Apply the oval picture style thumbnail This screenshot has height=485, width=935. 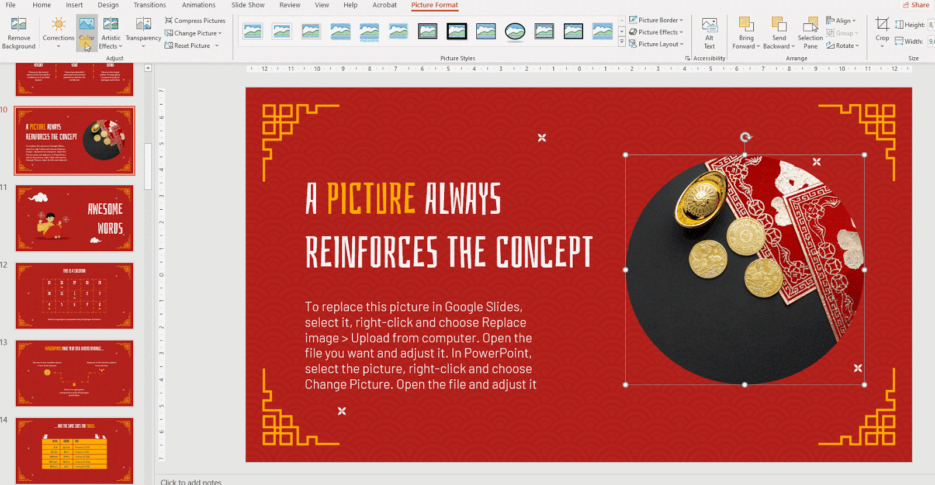tap(515, 31)
